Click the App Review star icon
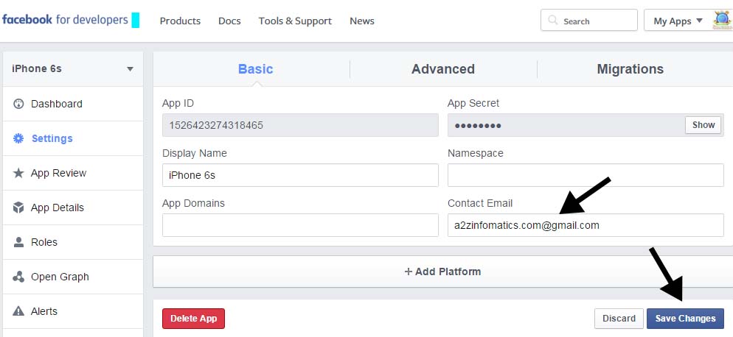This screenshot has height=337, width=733. [18, 173]
